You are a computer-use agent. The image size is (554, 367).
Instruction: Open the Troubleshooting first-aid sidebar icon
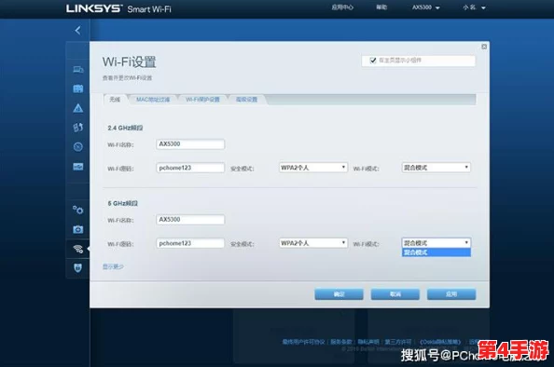[x=78, y=230]
